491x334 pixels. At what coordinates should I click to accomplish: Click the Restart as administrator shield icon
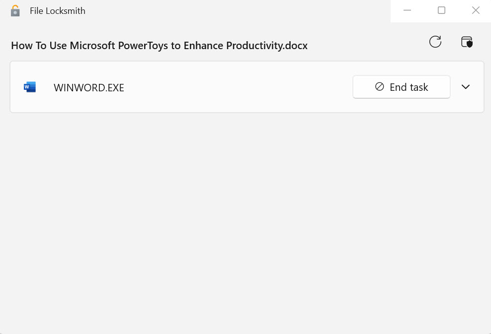467,42
